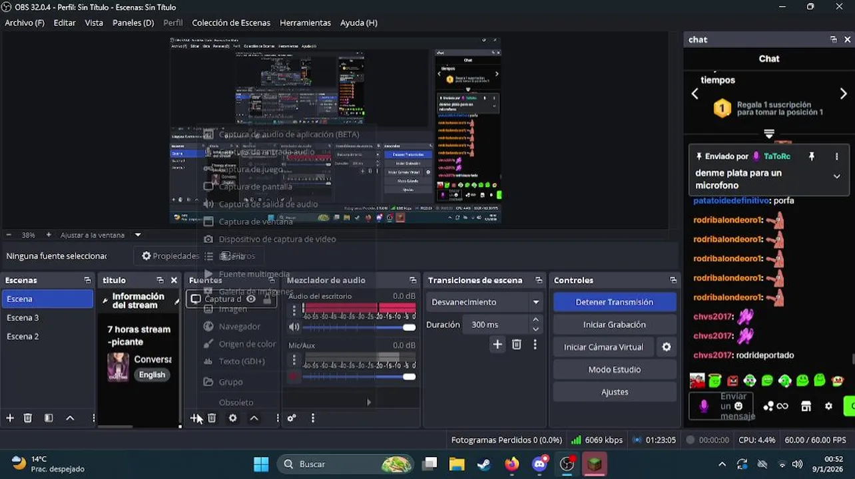Click the titulo panel horizontal scrollbar
855x479 pixels.
115,427
